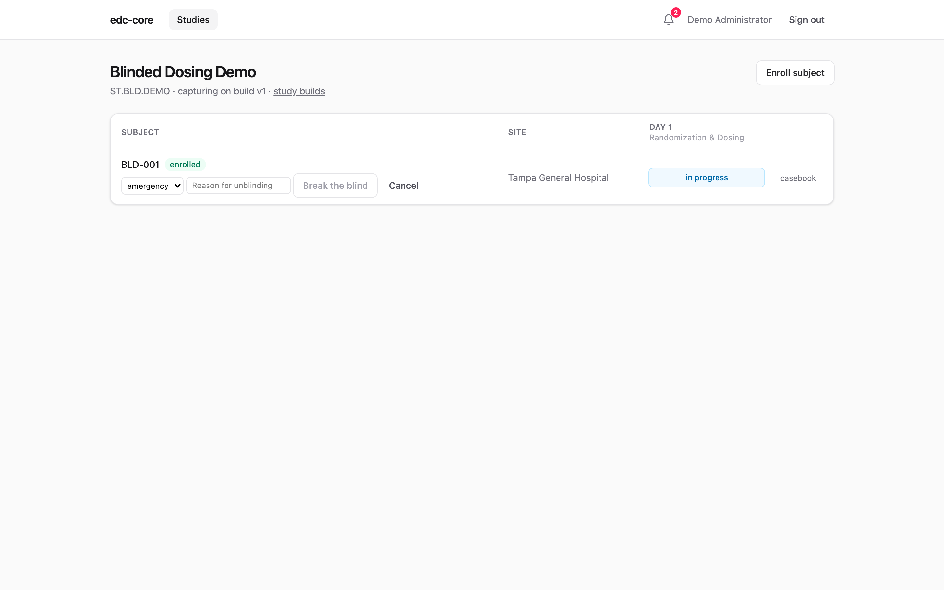Viewport: 944px width, 590px height.
Task: Click the edc-core logo
Action: [132, 20]
